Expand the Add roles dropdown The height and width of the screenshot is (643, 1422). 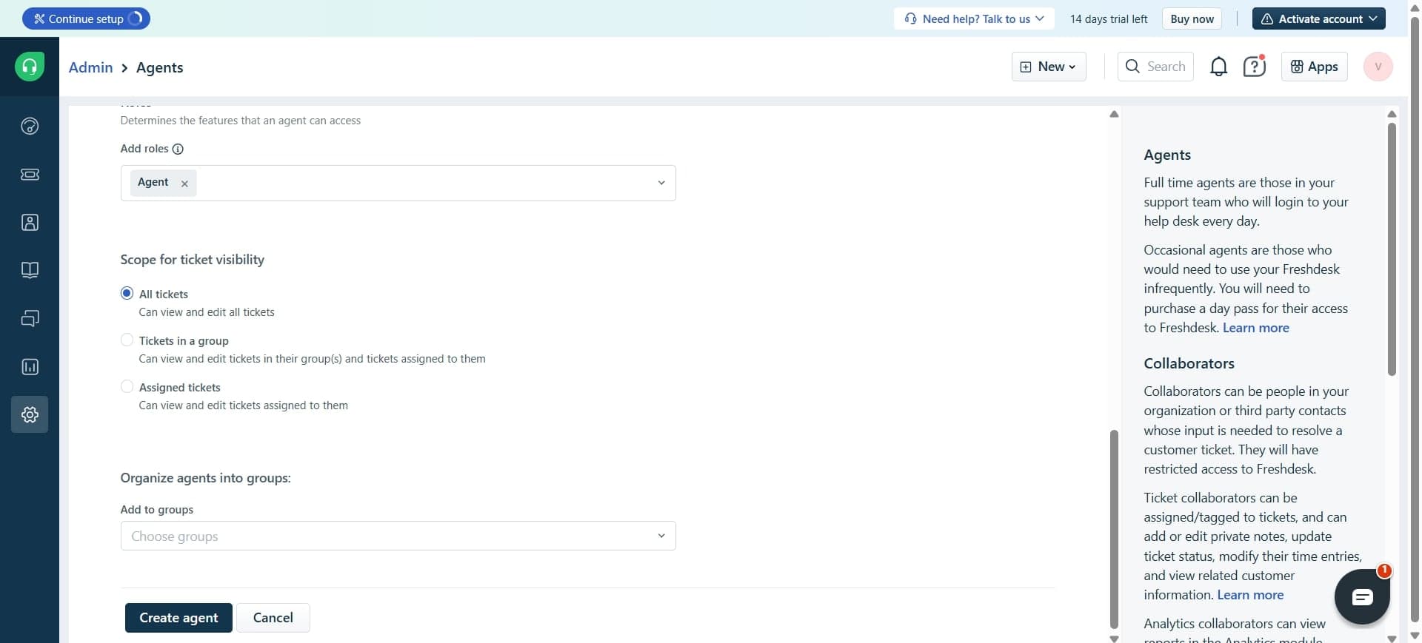click(x=661, y=183)
